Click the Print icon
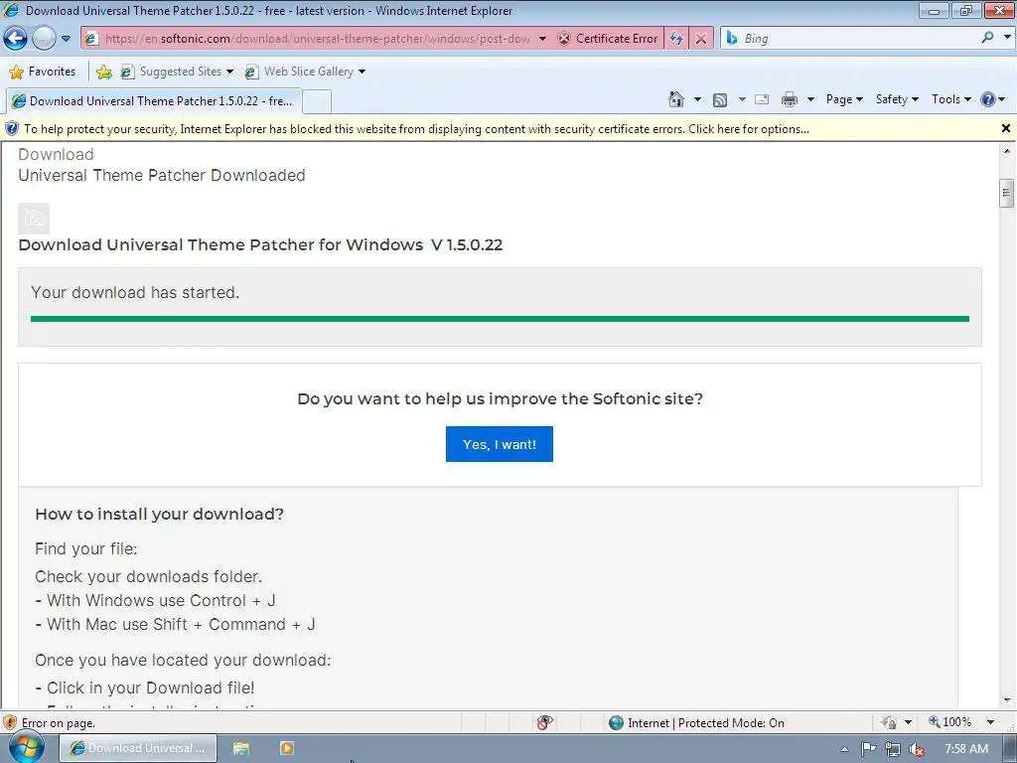The height and width of the screenshot is (763, 1017). (790, 99)
